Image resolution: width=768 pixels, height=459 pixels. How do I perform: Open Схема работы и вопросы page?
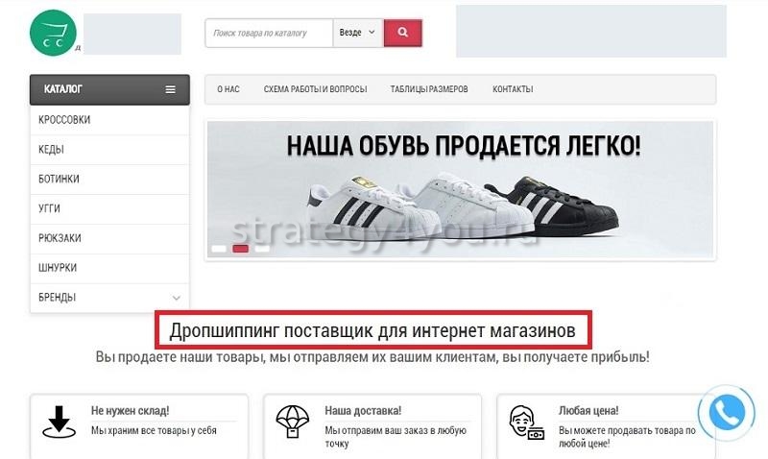(x=315, y=89)
